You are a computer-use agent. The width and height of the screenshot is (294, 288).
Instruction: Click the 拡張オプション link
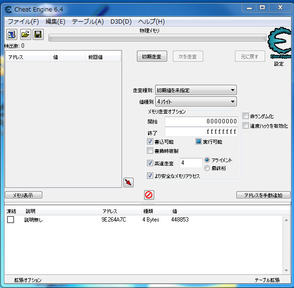coord(28,280)
